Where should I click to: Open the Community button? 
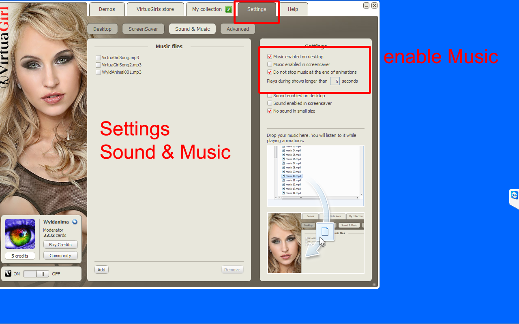tap(60, 256)
